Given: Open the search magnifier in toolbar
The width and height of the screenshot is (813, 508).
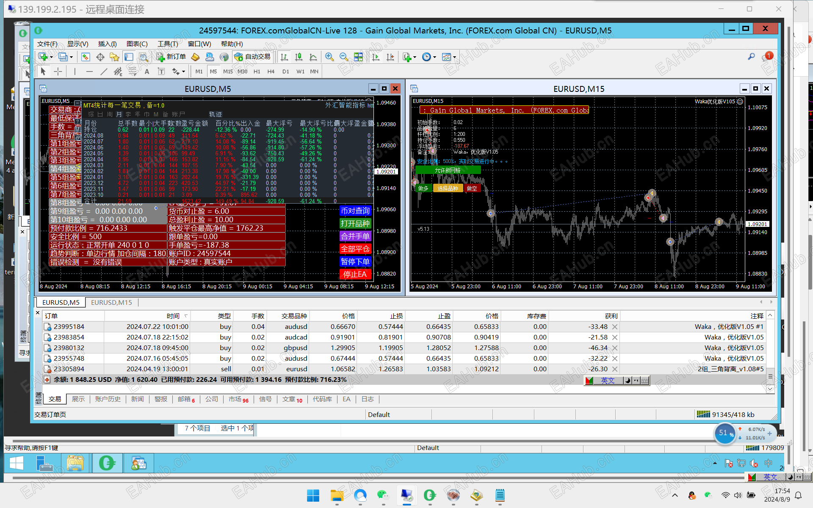Looking at the screenshot, I should pyautogui.click(x=751, y=56).
